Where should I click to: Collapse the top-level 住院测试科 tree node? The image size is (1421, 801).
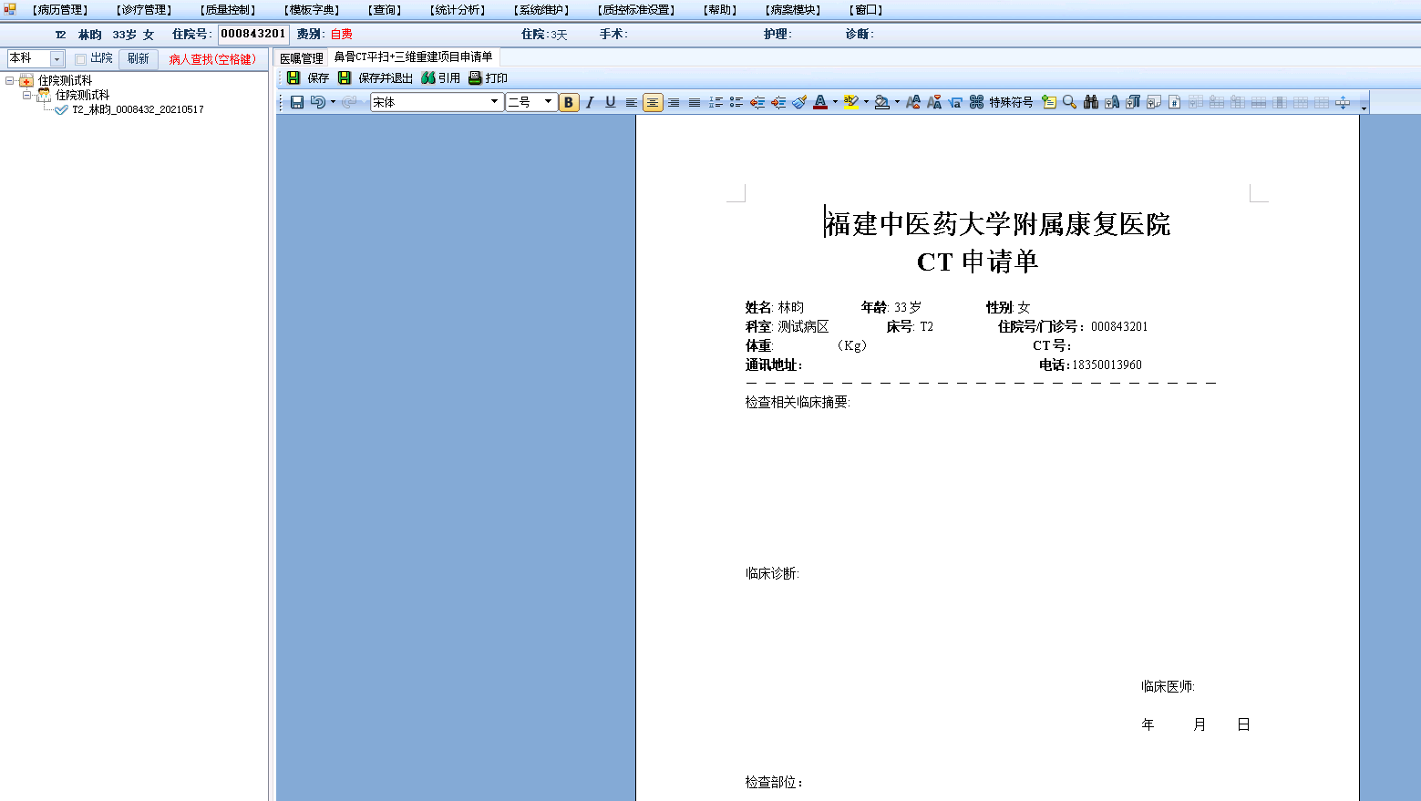point(10,80)
